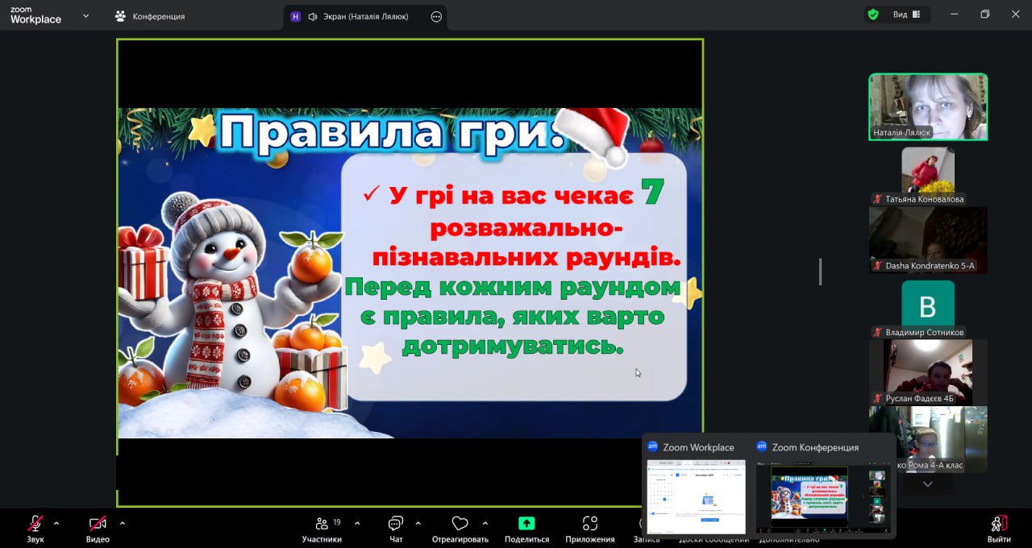Click the green Поделиться share screen button

pyautogui.click(x=526, y=524)
